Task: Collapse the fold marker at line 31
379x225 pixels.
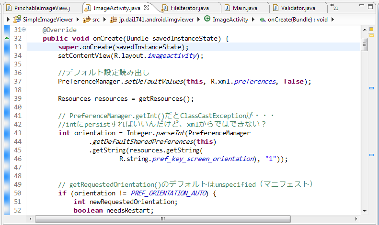Action: pos(23,30)
